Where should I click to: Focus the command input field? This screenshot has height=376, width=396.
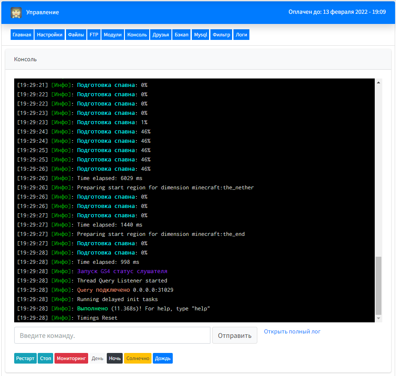coord(113,335)
